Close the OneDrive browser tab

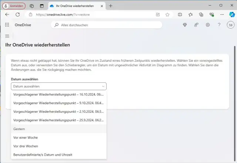tap(102, 6)
